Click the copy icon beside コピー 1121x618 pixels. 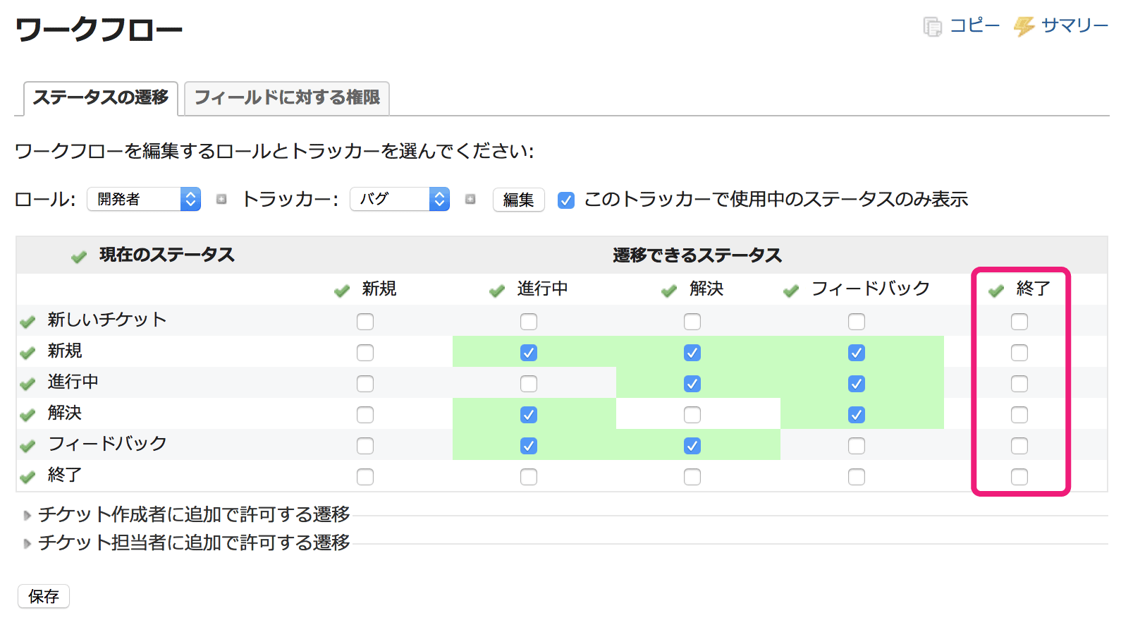(x=932, y=27)
